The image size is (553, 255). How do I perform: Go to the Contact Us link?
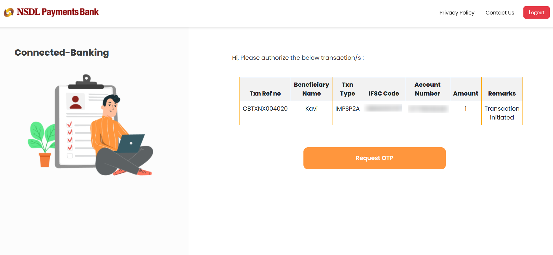point(500,13)
